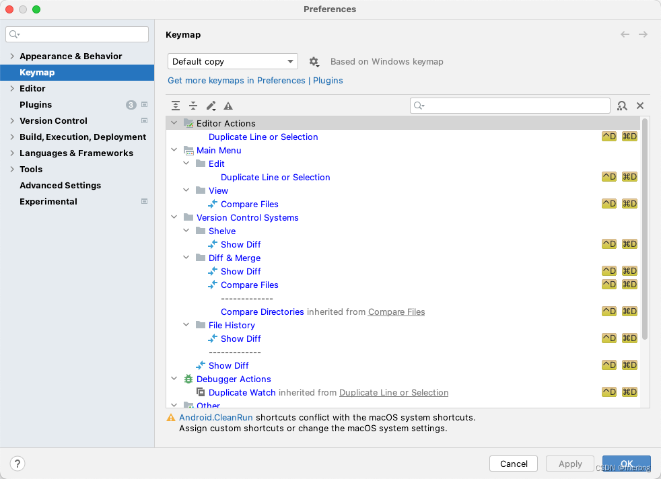Collapse the Debugger Actions group
This screenshot has height=479, width=661.
click(174, 379)
